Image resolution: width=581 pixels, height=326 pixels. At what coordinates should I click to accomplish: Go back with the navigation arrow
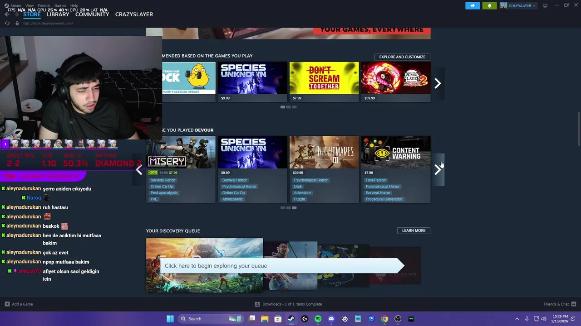point(7,14)
